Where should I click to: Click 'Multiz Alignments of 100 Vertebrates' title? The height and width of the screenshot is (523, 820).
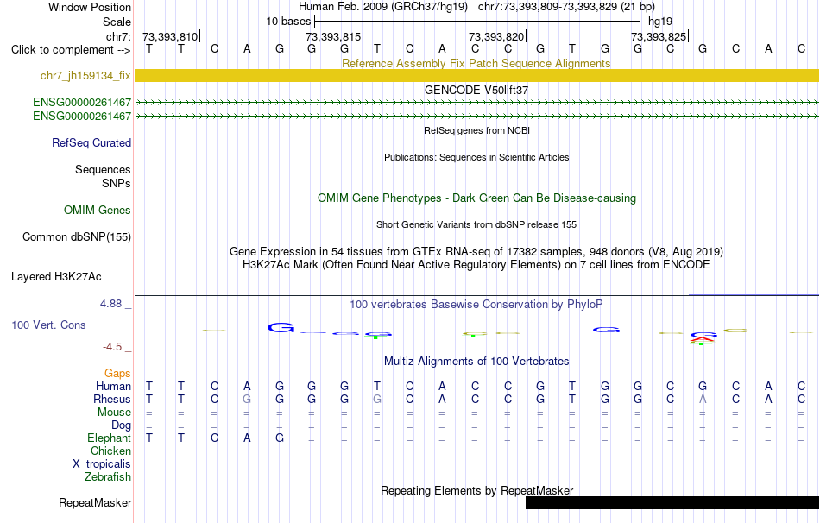476,362
